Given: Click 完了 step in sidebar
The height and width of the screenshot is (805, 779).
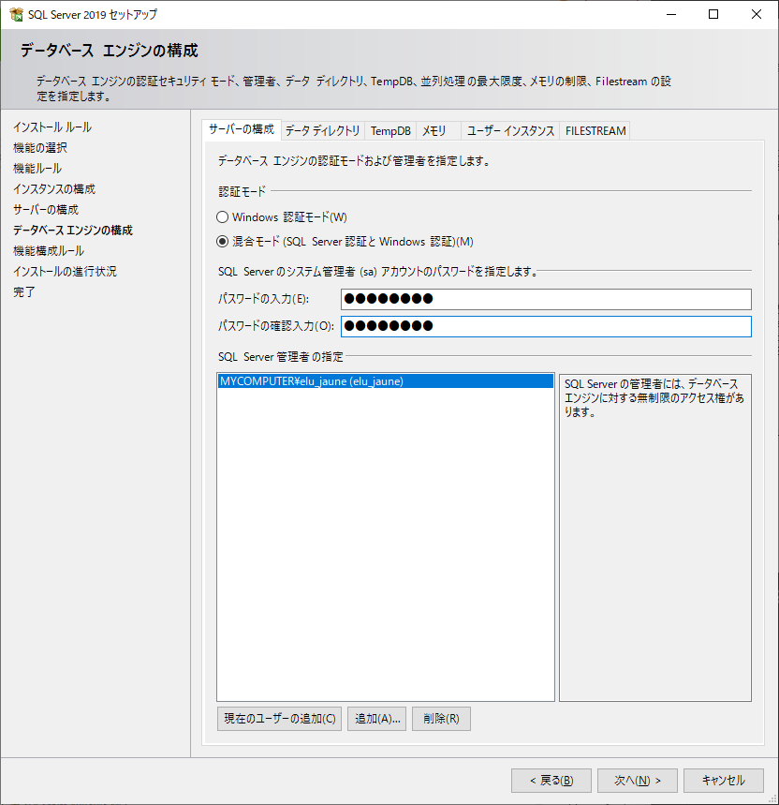Looking at the screenshot, I should (24, 291).
